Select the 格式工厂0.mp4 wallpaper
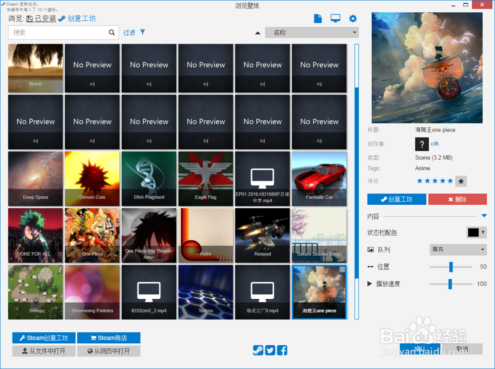This screenshot has width=495, height=369. click(262, 292)
